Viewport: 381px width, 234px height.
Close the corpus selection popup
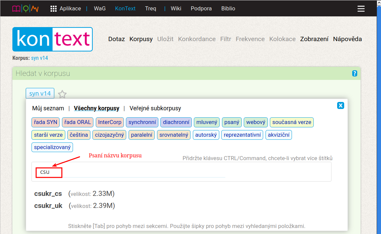click(x=340, y=106)
